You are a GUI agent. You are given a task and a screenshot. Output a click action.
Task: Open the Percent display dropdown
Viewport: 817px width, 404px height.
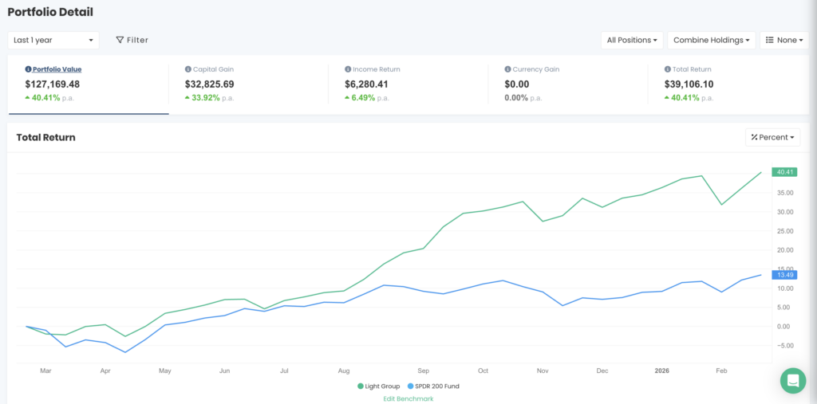pyautogui.click(x=772, y=137)
